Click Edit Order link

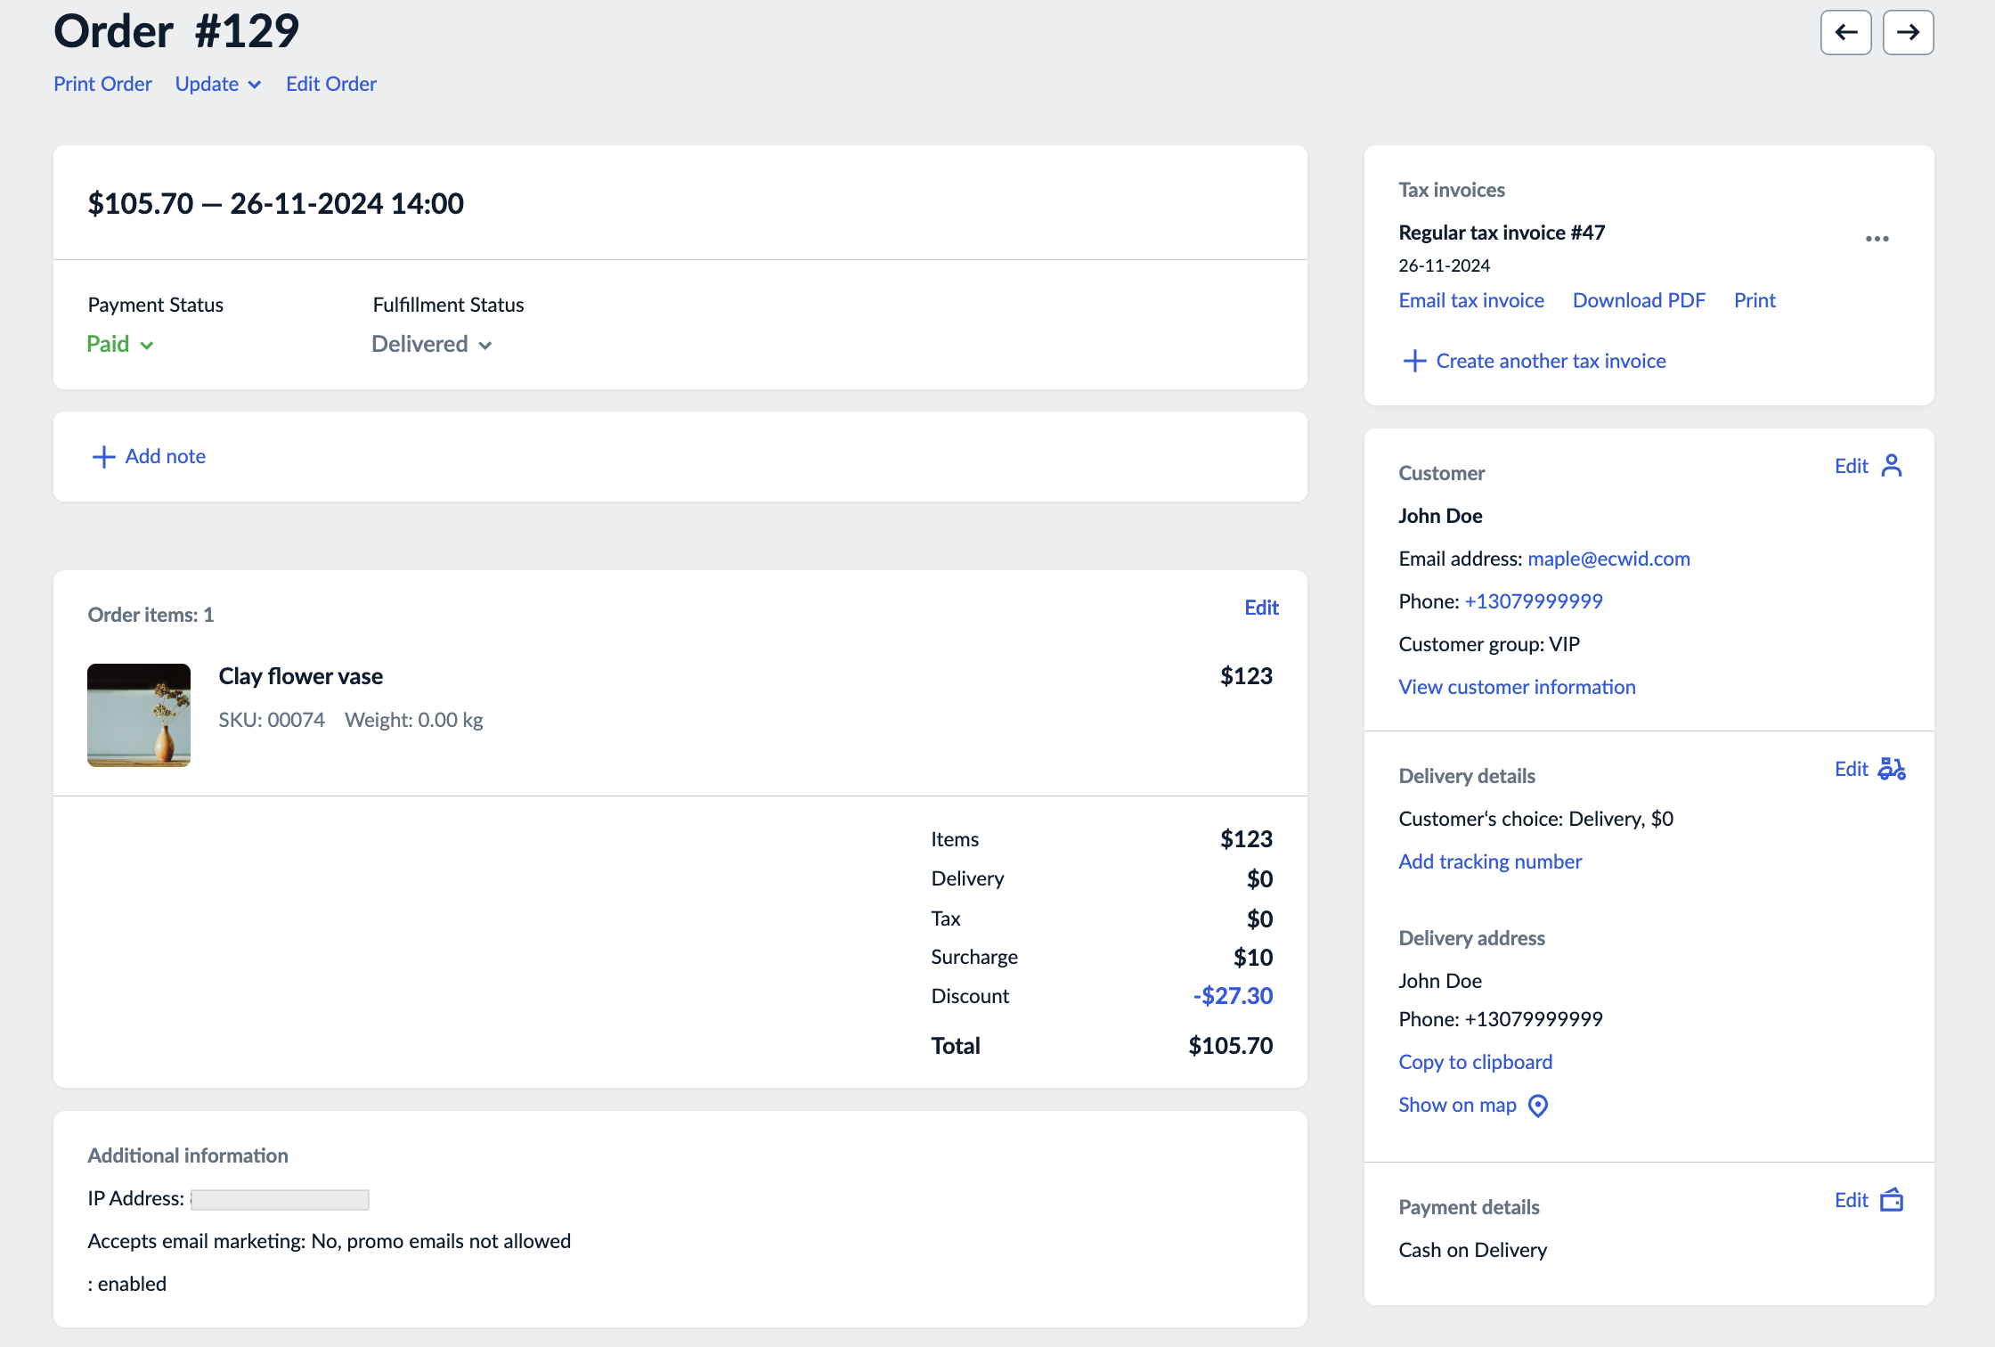point(331,84)
